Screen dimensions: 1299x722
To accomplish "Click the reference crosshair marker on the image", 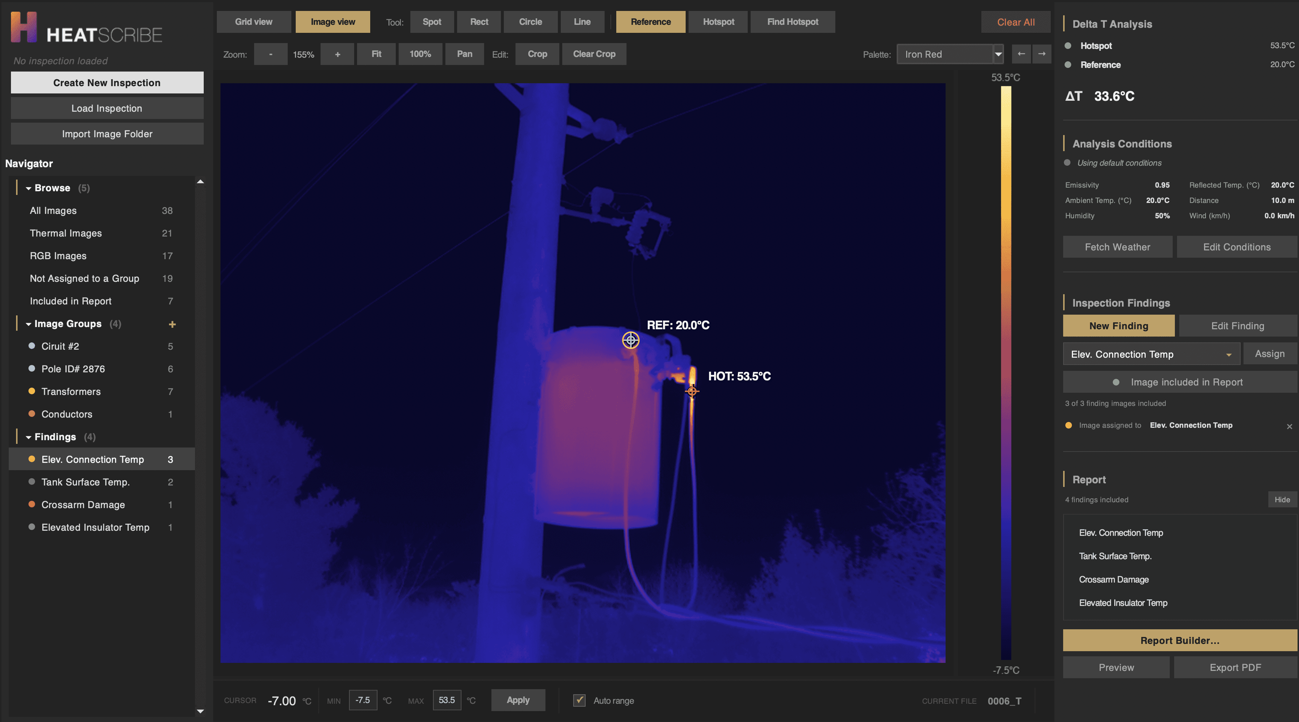I will point(631,340).
